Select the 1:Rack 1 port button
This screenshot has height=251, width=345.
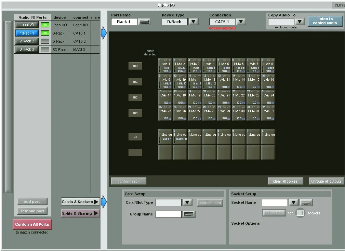[x=27, y=33]
